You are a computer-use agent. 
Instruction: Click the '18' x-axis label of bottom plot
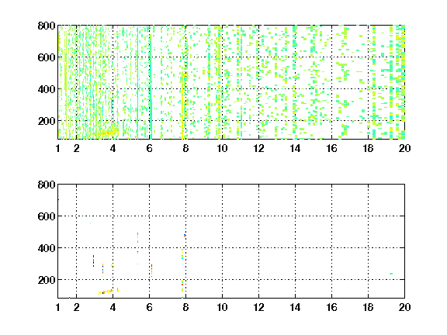pos(368,307)
